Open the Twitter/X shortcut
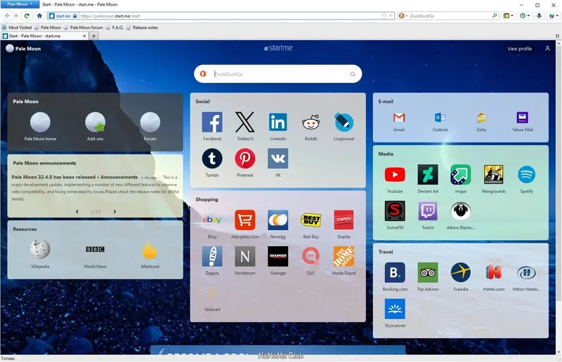This screenshot has height=362, width=562. pyautogui.click(x=245, y=122)
